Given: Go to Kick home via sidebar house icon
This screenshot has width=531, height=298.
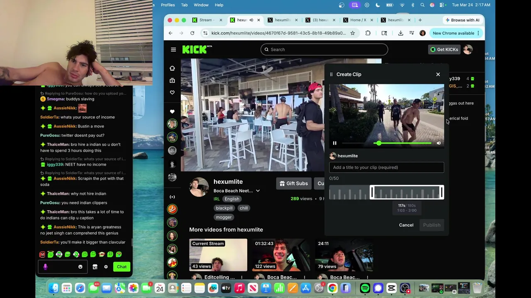Looking at the screenshot, I should point(172,68).
